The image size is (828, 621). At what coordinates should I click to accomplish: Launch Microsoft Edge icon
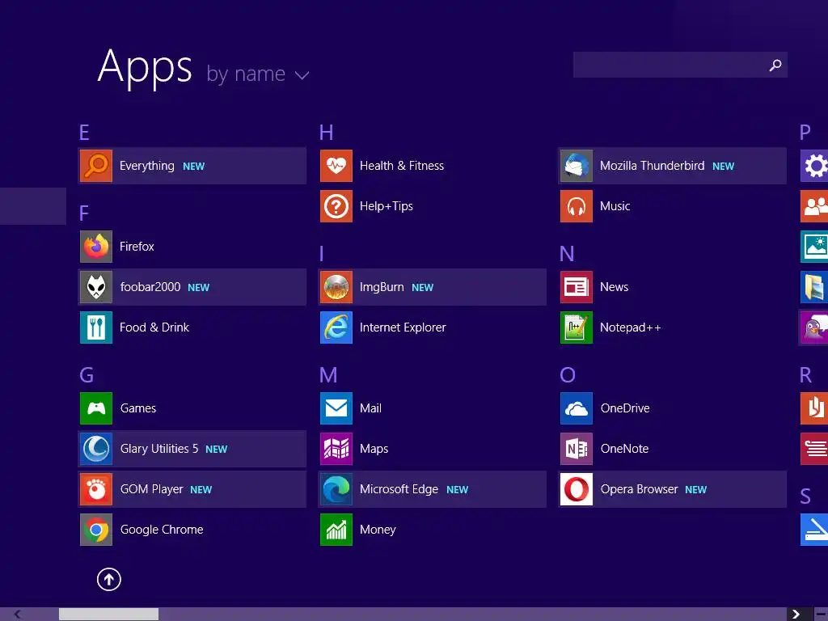pos(336,489)
